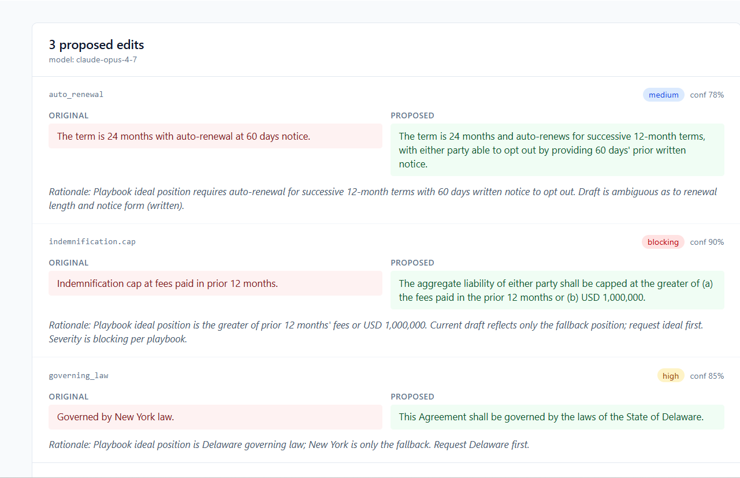The image size is (740, 478).
Task: Click the ORIGINAL label under indemnification.cap
Action: [69, 263]
